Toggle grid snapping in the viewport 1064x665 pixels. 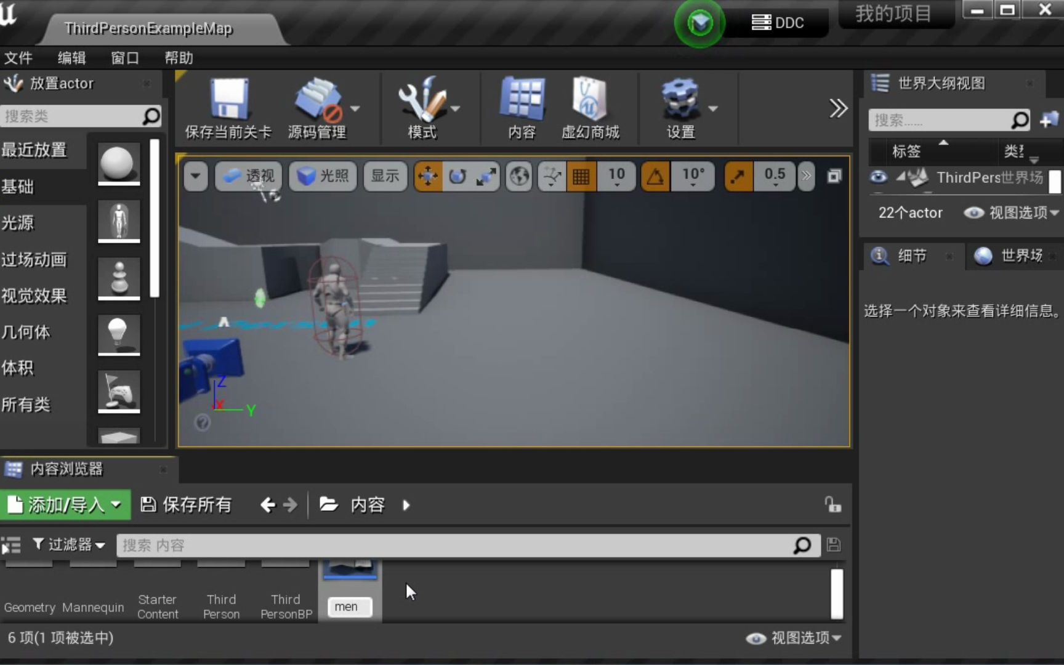click(581, 177)
